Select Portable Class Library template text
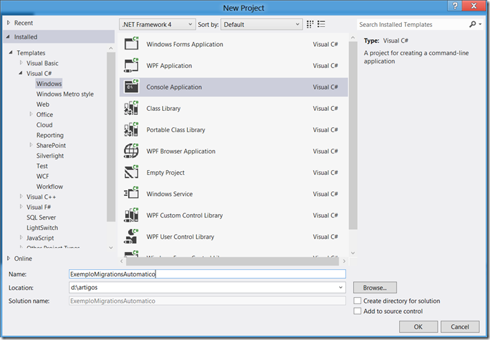The image size is (490, 340). [176, 129]
